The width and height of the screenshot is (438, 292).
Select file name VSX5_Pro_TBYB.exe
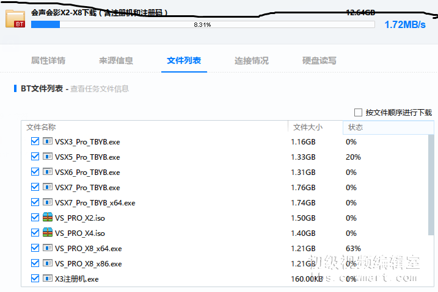click(87, 157)
